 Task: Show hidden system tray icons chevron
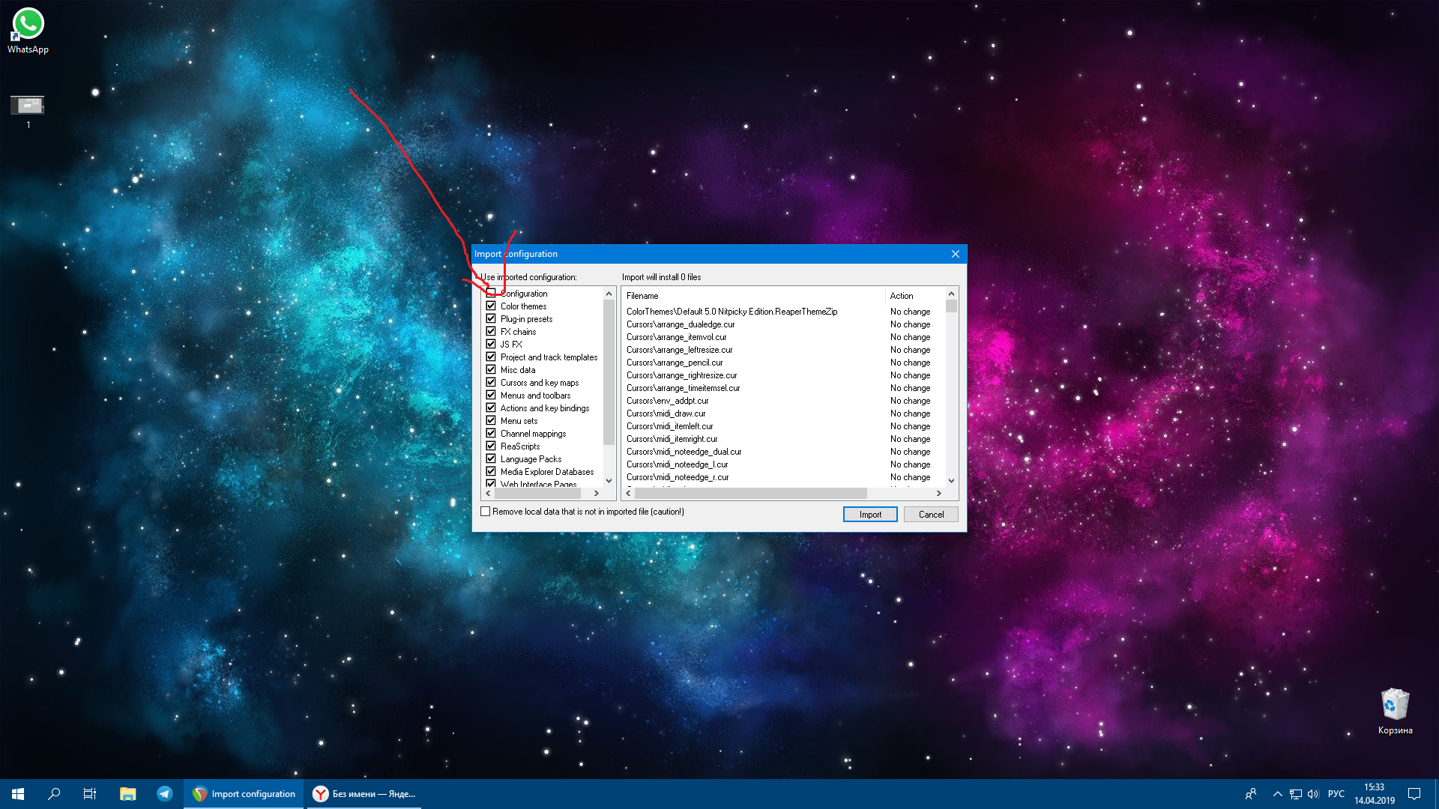click(1277, 794)
